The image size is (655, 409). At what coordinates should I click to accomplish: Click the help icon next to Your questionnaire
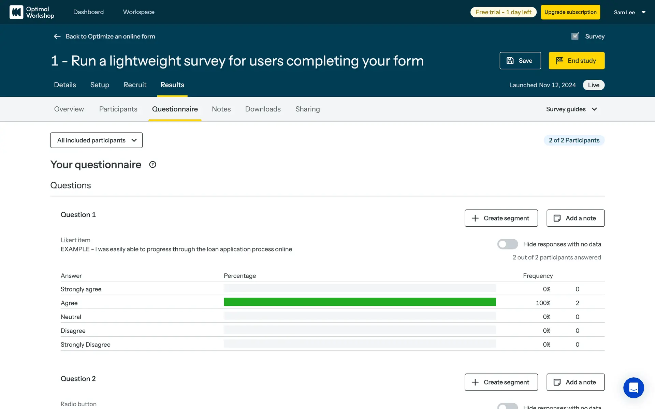152,165
